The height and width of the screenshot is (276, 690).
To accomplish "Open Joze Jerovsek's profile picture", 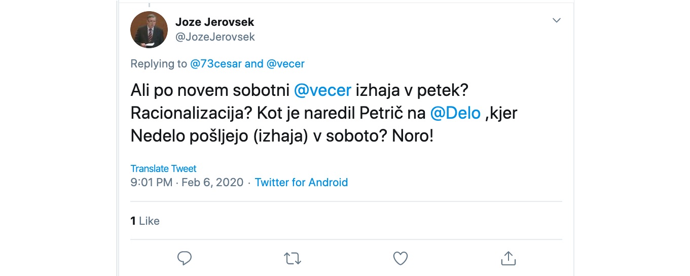I will click(x=149, y=29).
